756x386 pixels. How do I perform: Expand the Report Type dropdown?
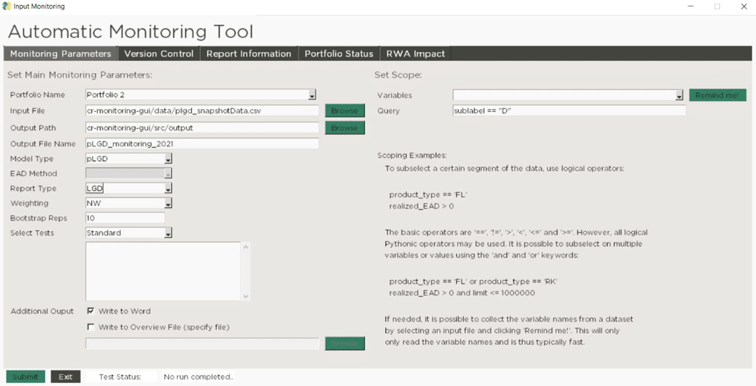point(168,189)
